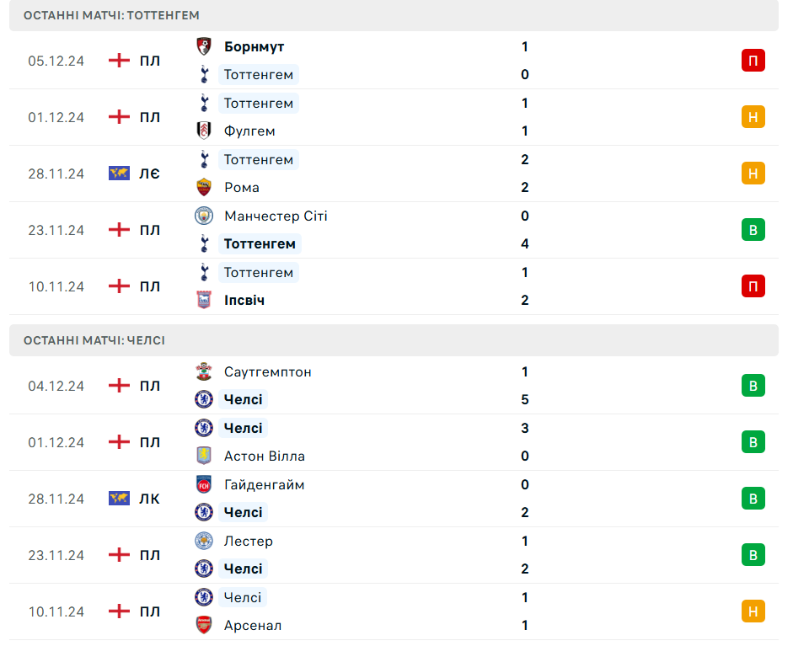Click the England flag for 05.12.24 match
The width and height of the screenshot is (793, 646).
pos(120,61)
